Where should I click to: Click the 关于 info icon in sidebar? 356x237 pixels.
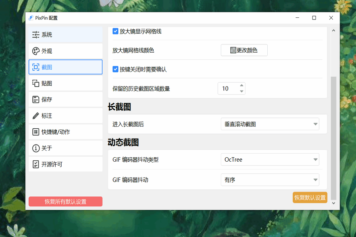[x=36, y=148]
